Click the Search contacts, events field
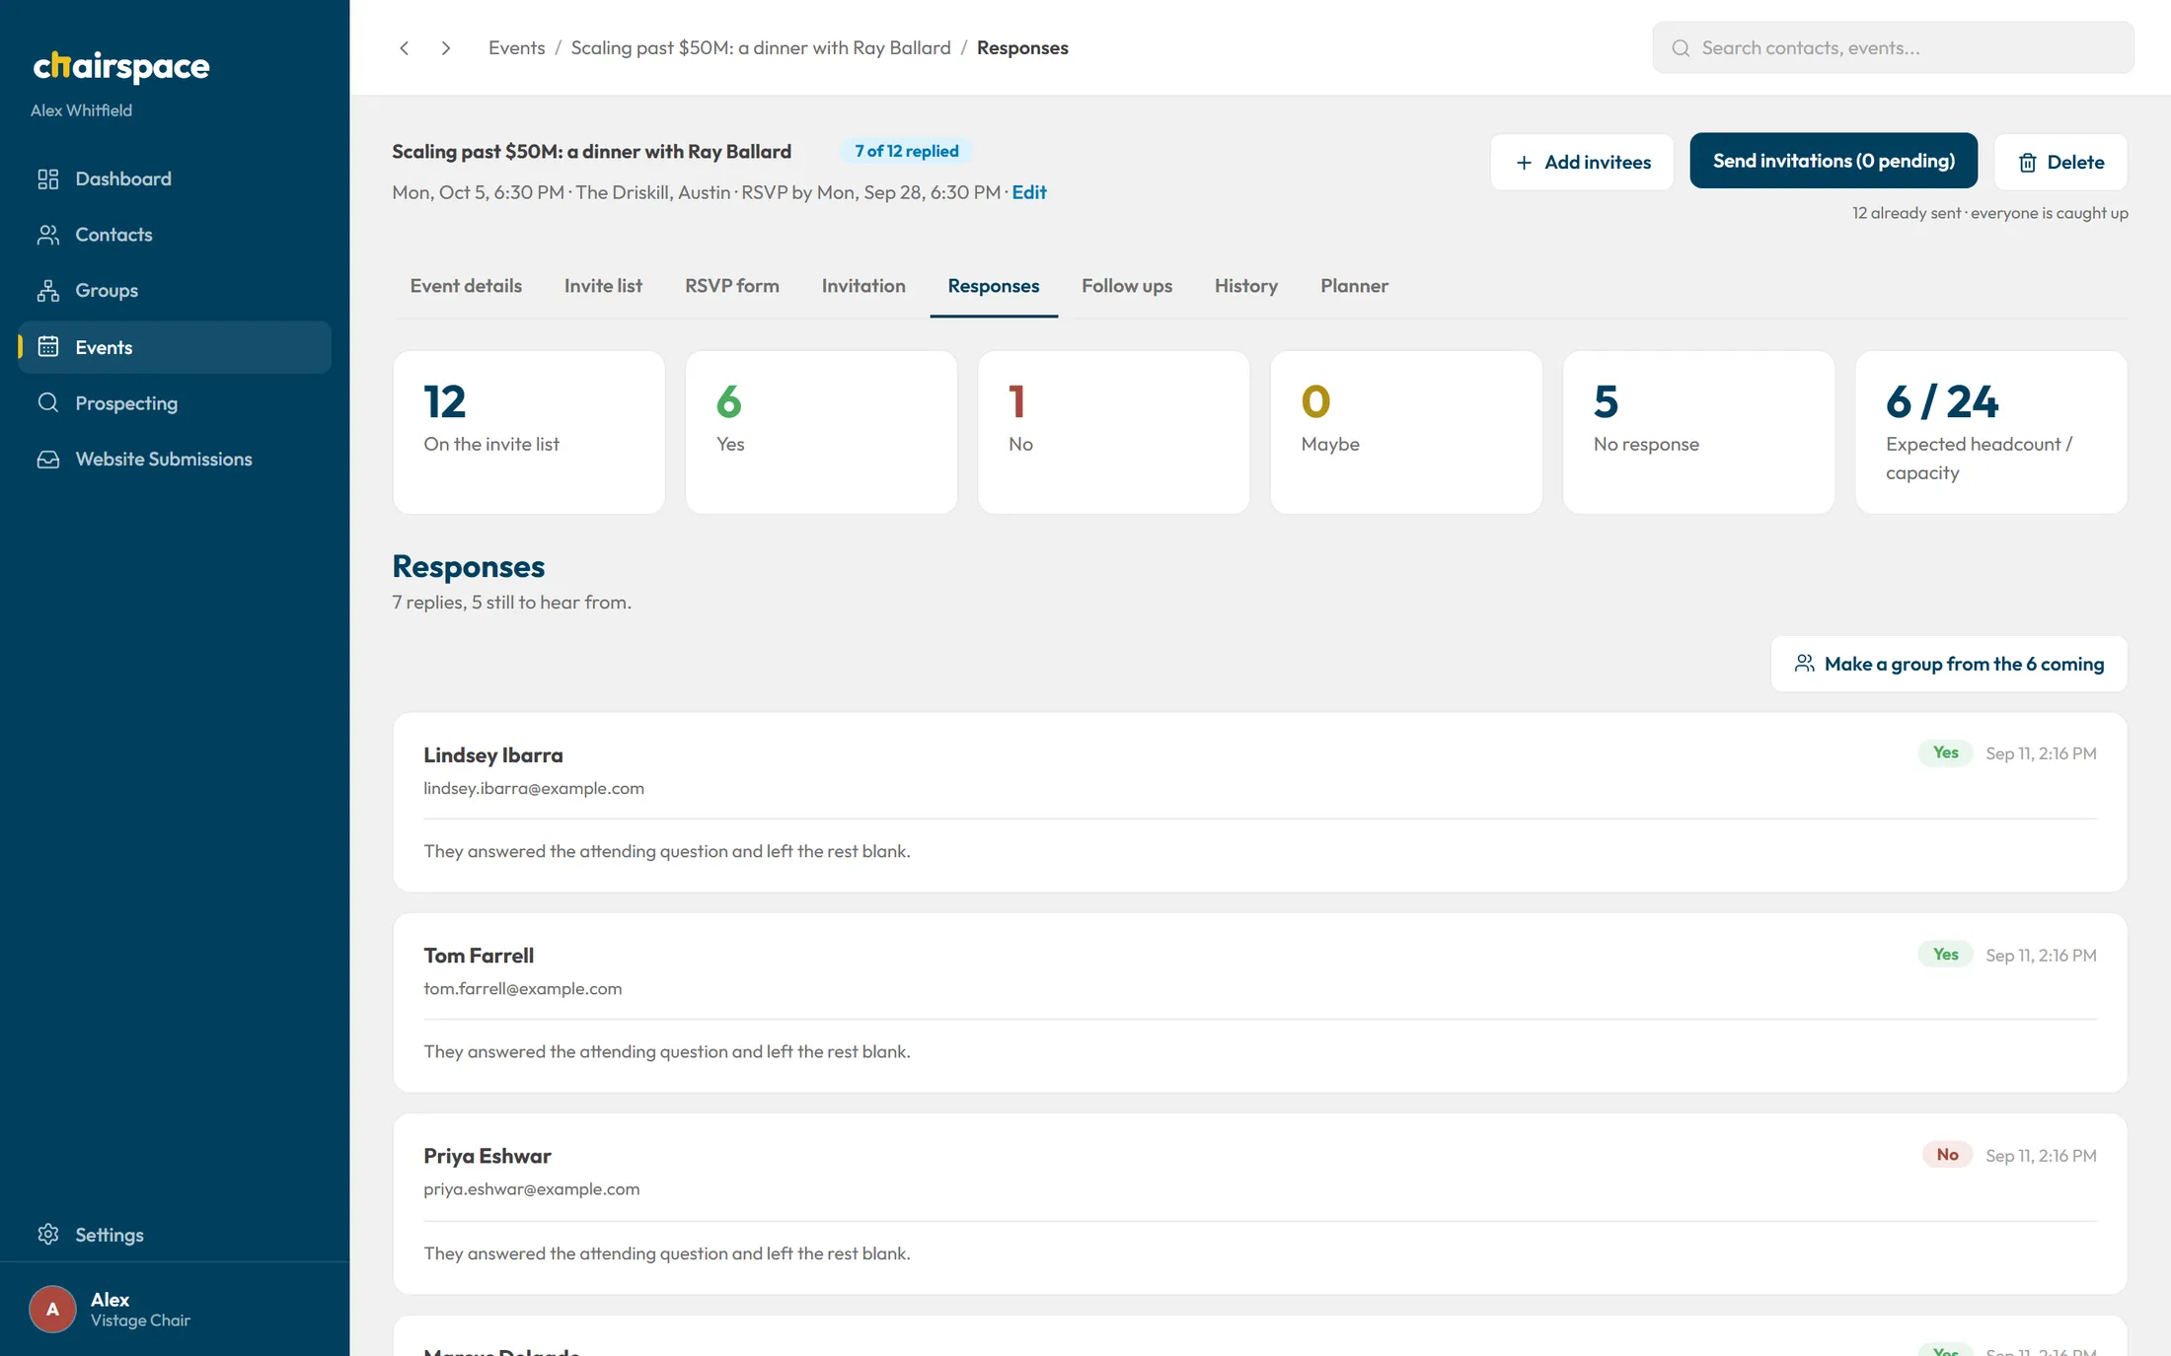Screen dimensions: 2171x1356 pyautogui.click(x=1893, y=47)
